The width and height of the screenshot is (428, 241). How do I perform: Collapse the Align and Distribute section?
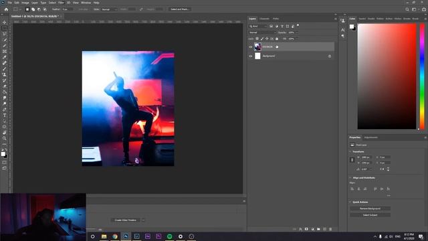(350, 178)
